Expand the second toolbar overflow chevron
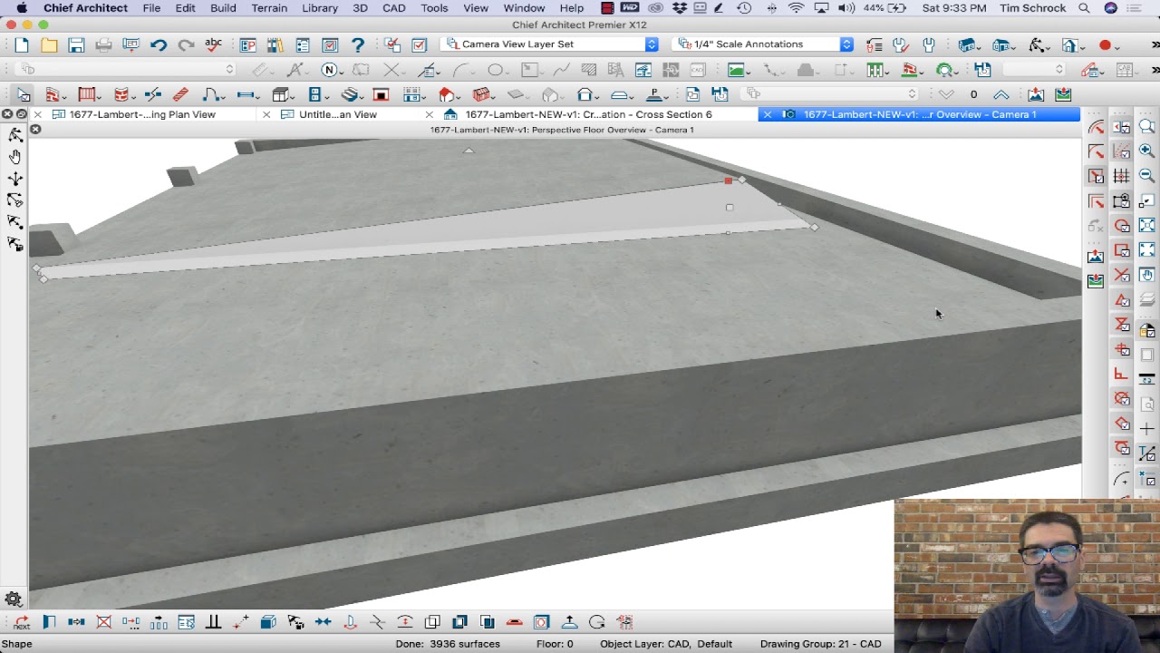 point(1155,70)
